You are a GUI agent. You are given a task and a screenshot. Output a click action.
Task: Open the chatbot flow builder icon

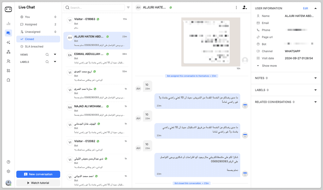pyautogui.click(x=8, y=52)
